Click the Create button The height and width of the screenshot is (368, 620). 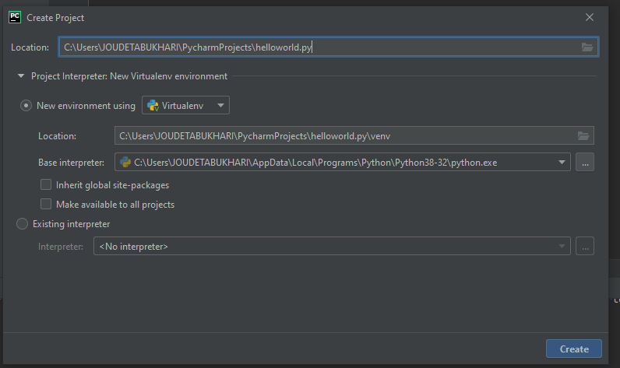click(x=574, y=349)
